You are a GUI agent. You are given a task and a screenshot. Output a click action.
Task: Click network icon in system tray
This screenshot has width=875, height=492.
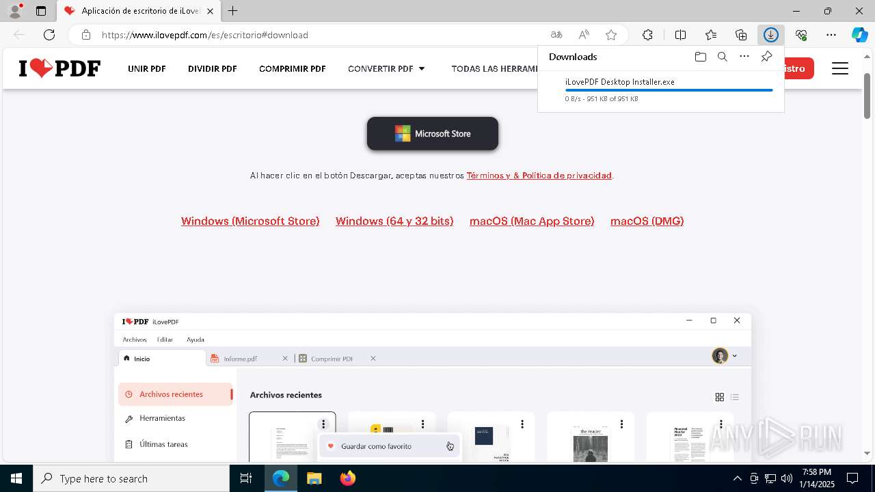pos(770,478)
